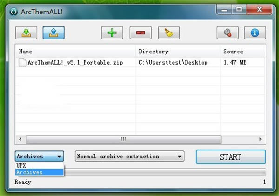
Task: Open settings via the wrench icon
Action: pos(227,33)
